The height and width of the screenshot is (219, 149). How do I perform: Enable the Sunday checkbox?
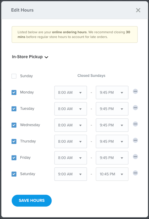click(14, 76)
